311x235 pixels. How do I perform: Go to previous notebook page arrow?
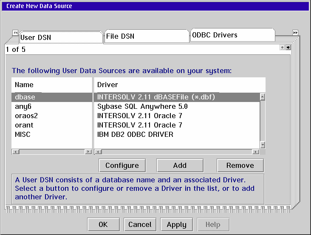[x=282, y=48]
